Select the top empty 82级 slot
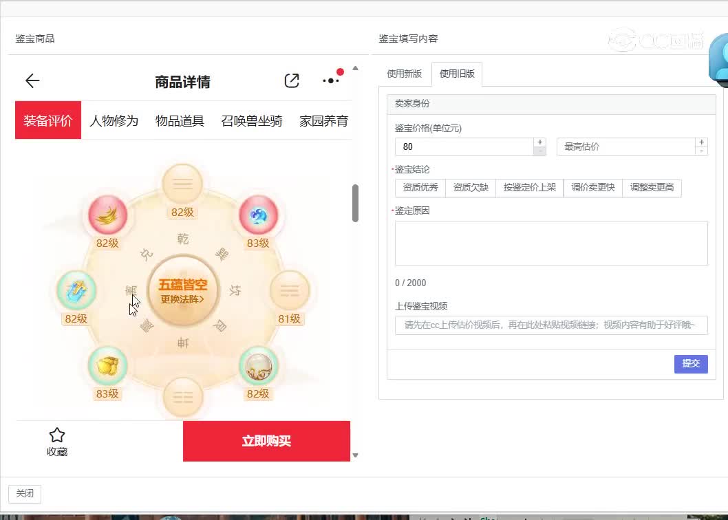The width and height of the screenshot is (728, 520). click(x=182, y=184)
